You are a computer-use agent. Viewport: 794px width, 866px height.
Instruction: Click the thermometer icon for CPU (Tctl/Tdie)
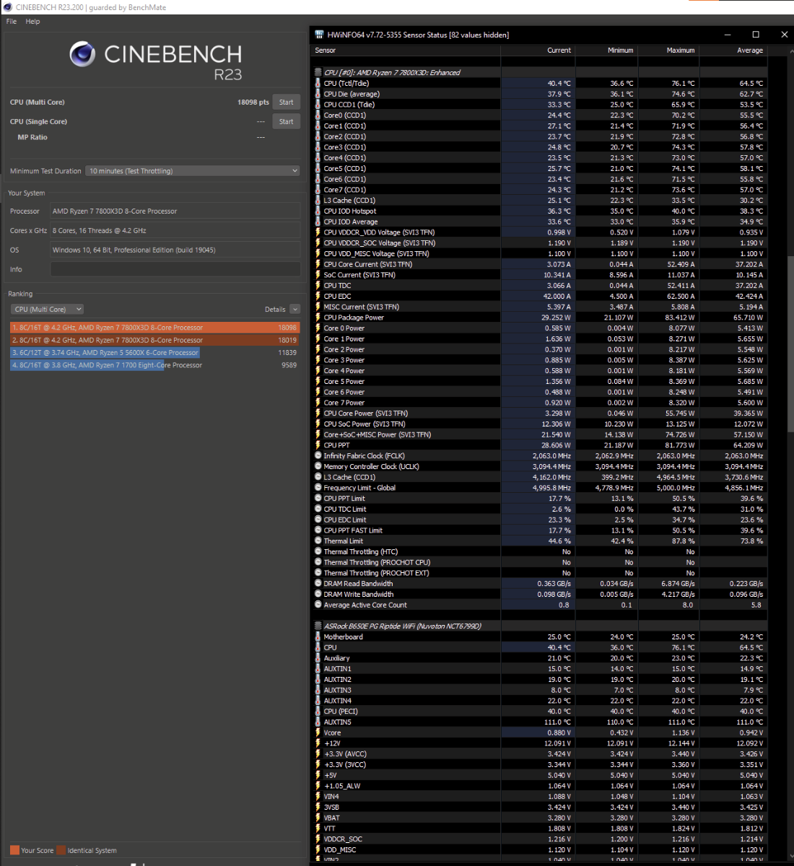[318, 83]
